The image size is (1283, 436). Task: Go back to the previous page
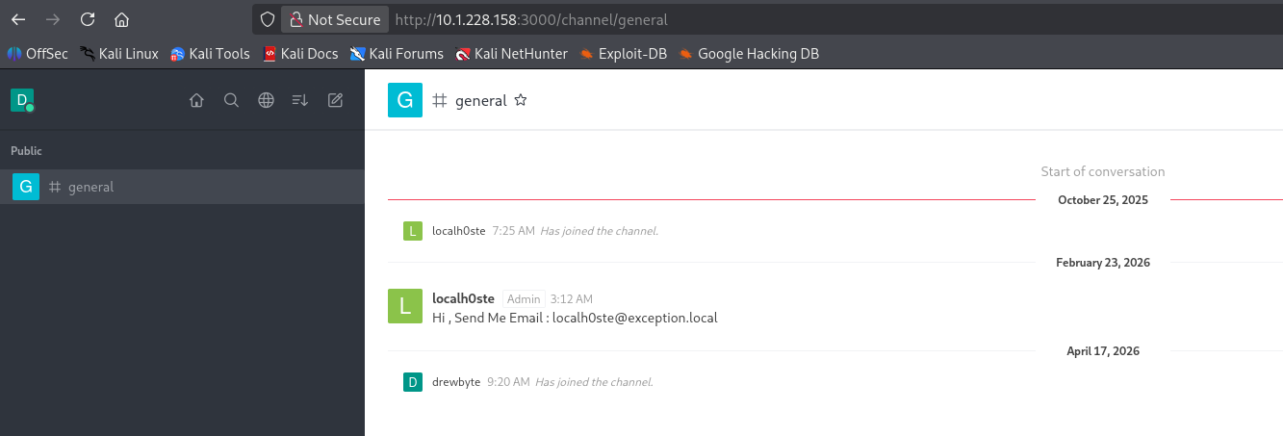18,19
